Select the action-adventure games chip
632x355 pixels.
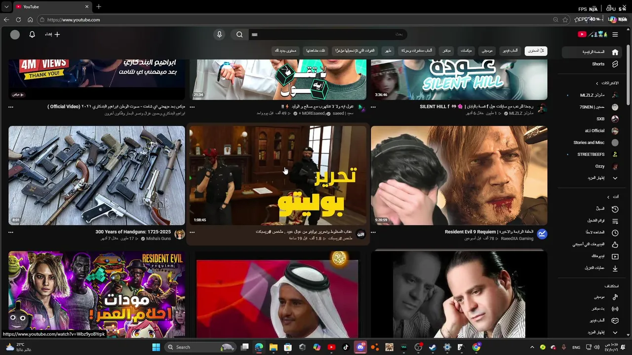coord(417,51)
